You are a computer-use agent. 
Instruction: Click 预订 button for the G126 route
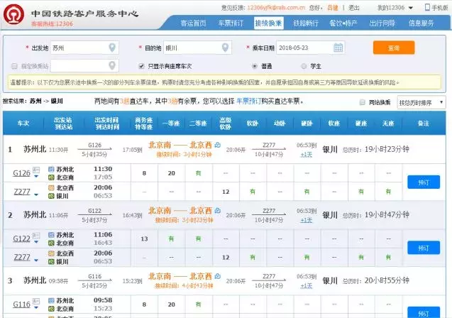424,182
